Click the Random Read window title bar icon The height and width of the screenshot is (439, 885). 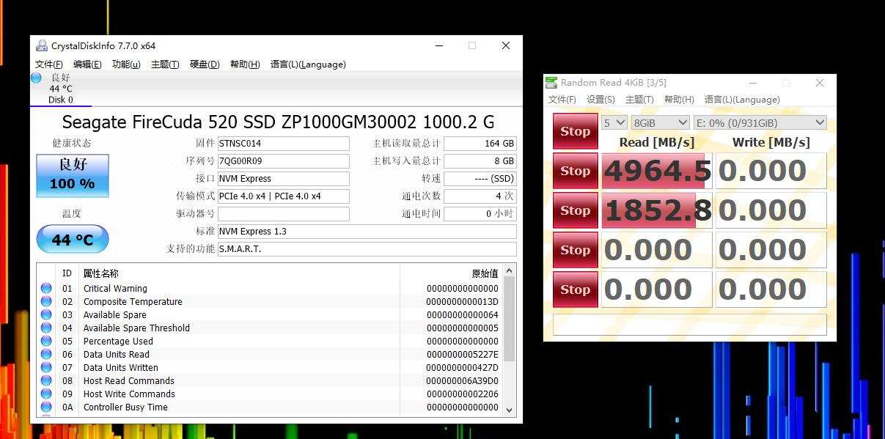pos(552,83)
